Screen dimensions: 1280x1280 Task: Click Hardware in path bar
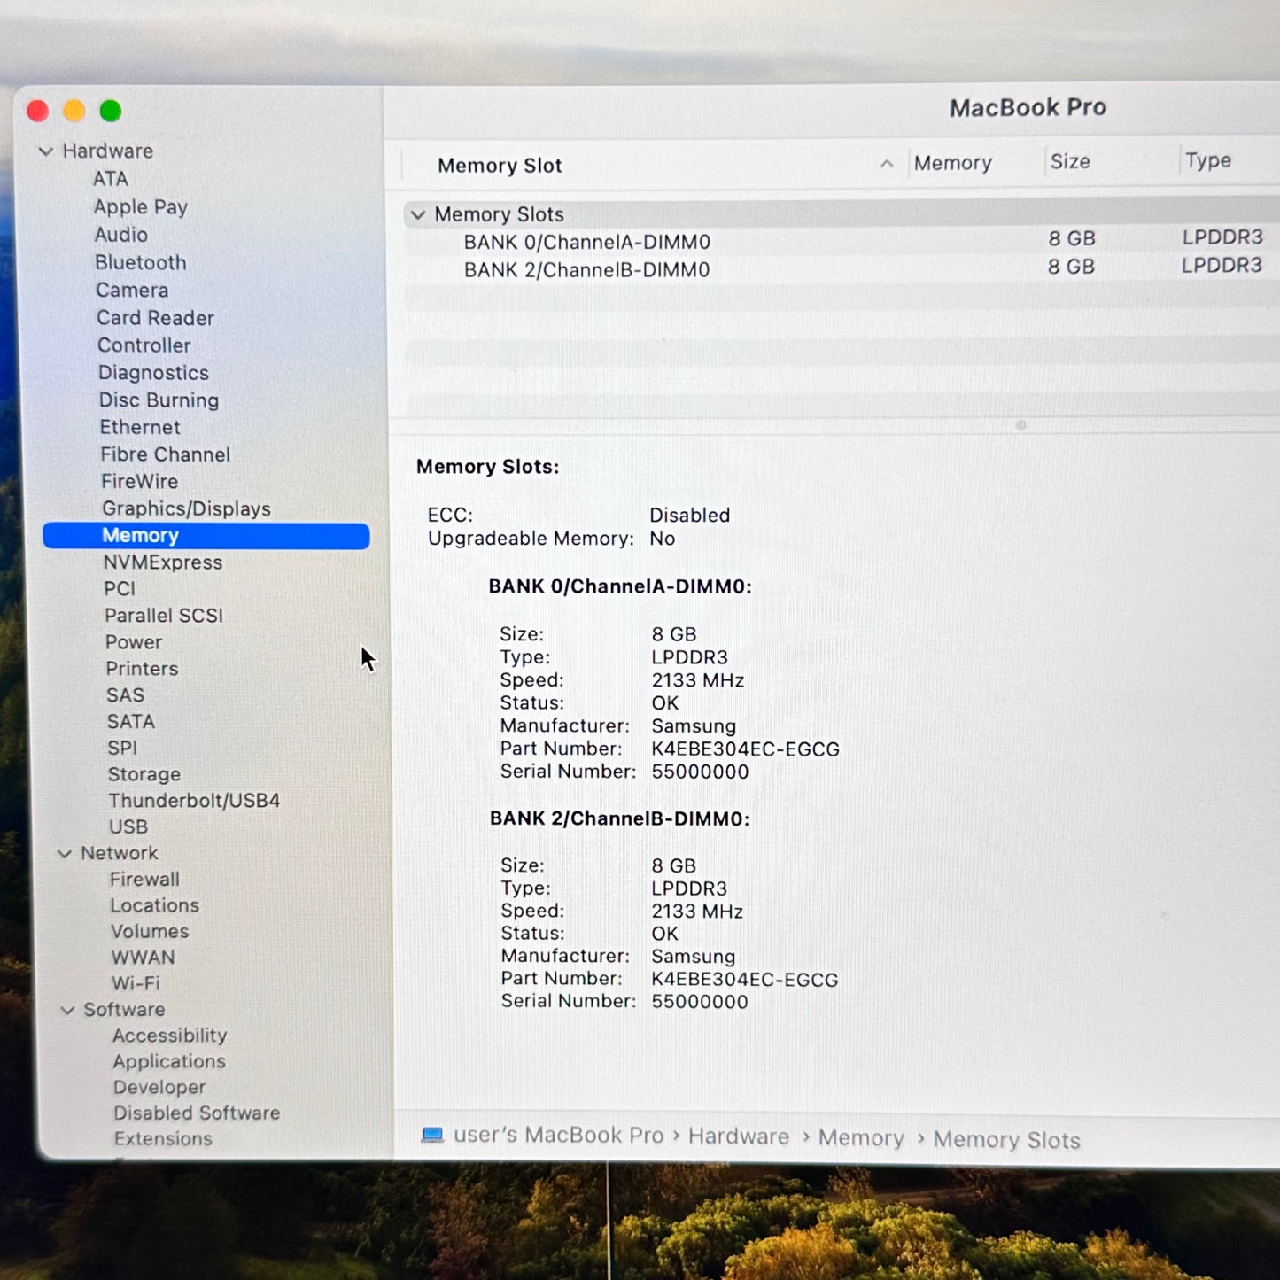[x=739, y=1136]
